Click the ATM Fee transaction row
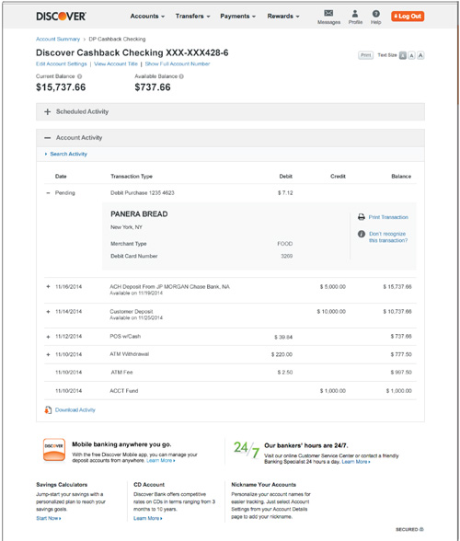The width and height of the screenshot is (460, 541). [230, 373]
